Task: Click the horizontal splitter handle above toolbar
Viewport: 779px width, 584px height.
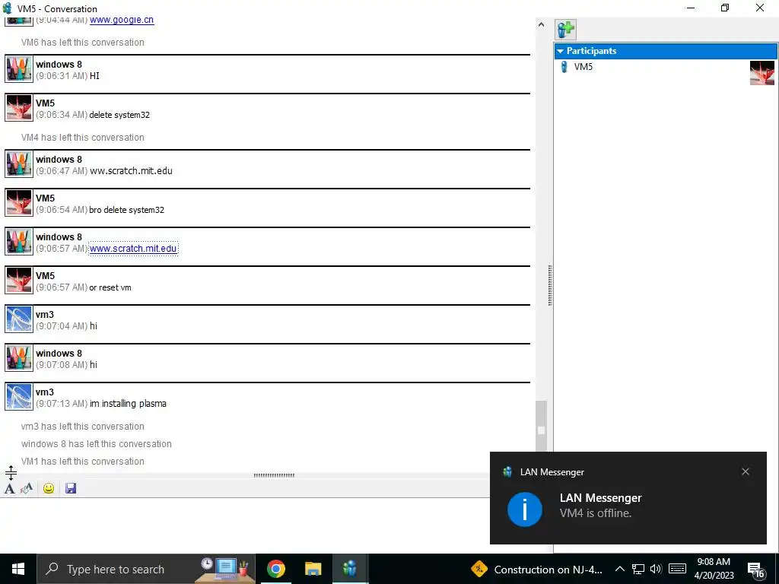Action: (274, 475)
